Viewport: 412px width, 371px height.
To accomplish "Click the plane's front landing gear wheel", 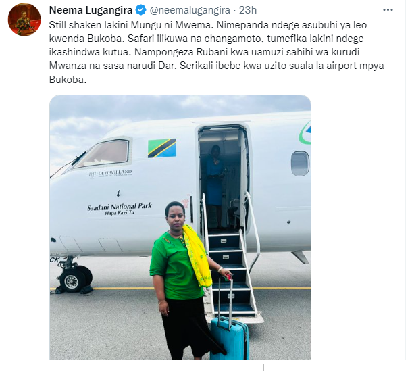I will (73, 280).
